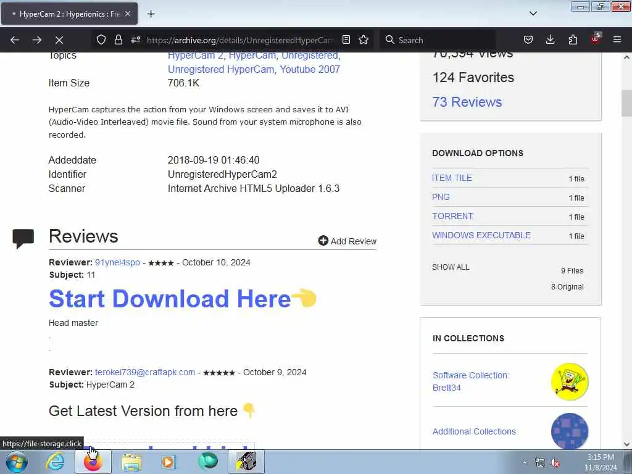Download the ITEM TILE file
632x474 pixels.
click(452, 178)
